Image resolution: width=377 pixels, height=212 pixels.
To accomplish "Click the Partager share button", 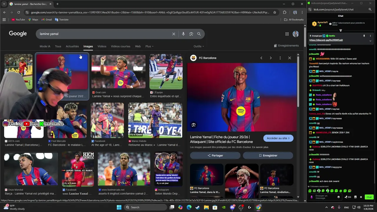I will click(x=215, y=155).
